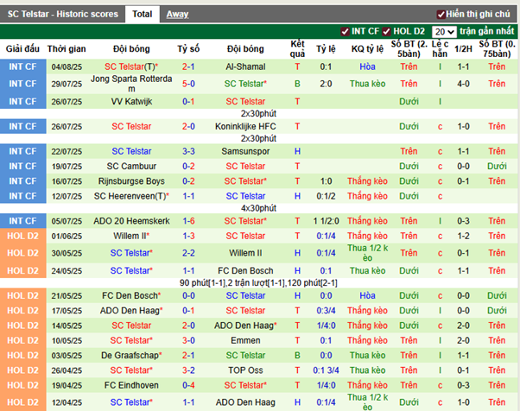Click the Thời gian column header
The height and width of the screenshot is (411, 520).
[67, 48]
